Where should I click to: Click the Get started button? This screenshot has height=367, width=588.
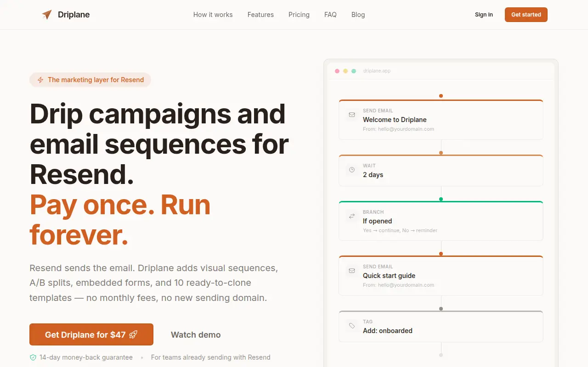(526, 15)
